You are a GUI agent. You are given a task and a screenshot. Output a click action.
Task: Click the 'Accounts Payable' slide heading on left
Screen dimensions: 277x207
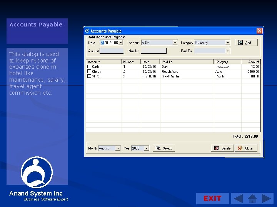pos(36,25)
